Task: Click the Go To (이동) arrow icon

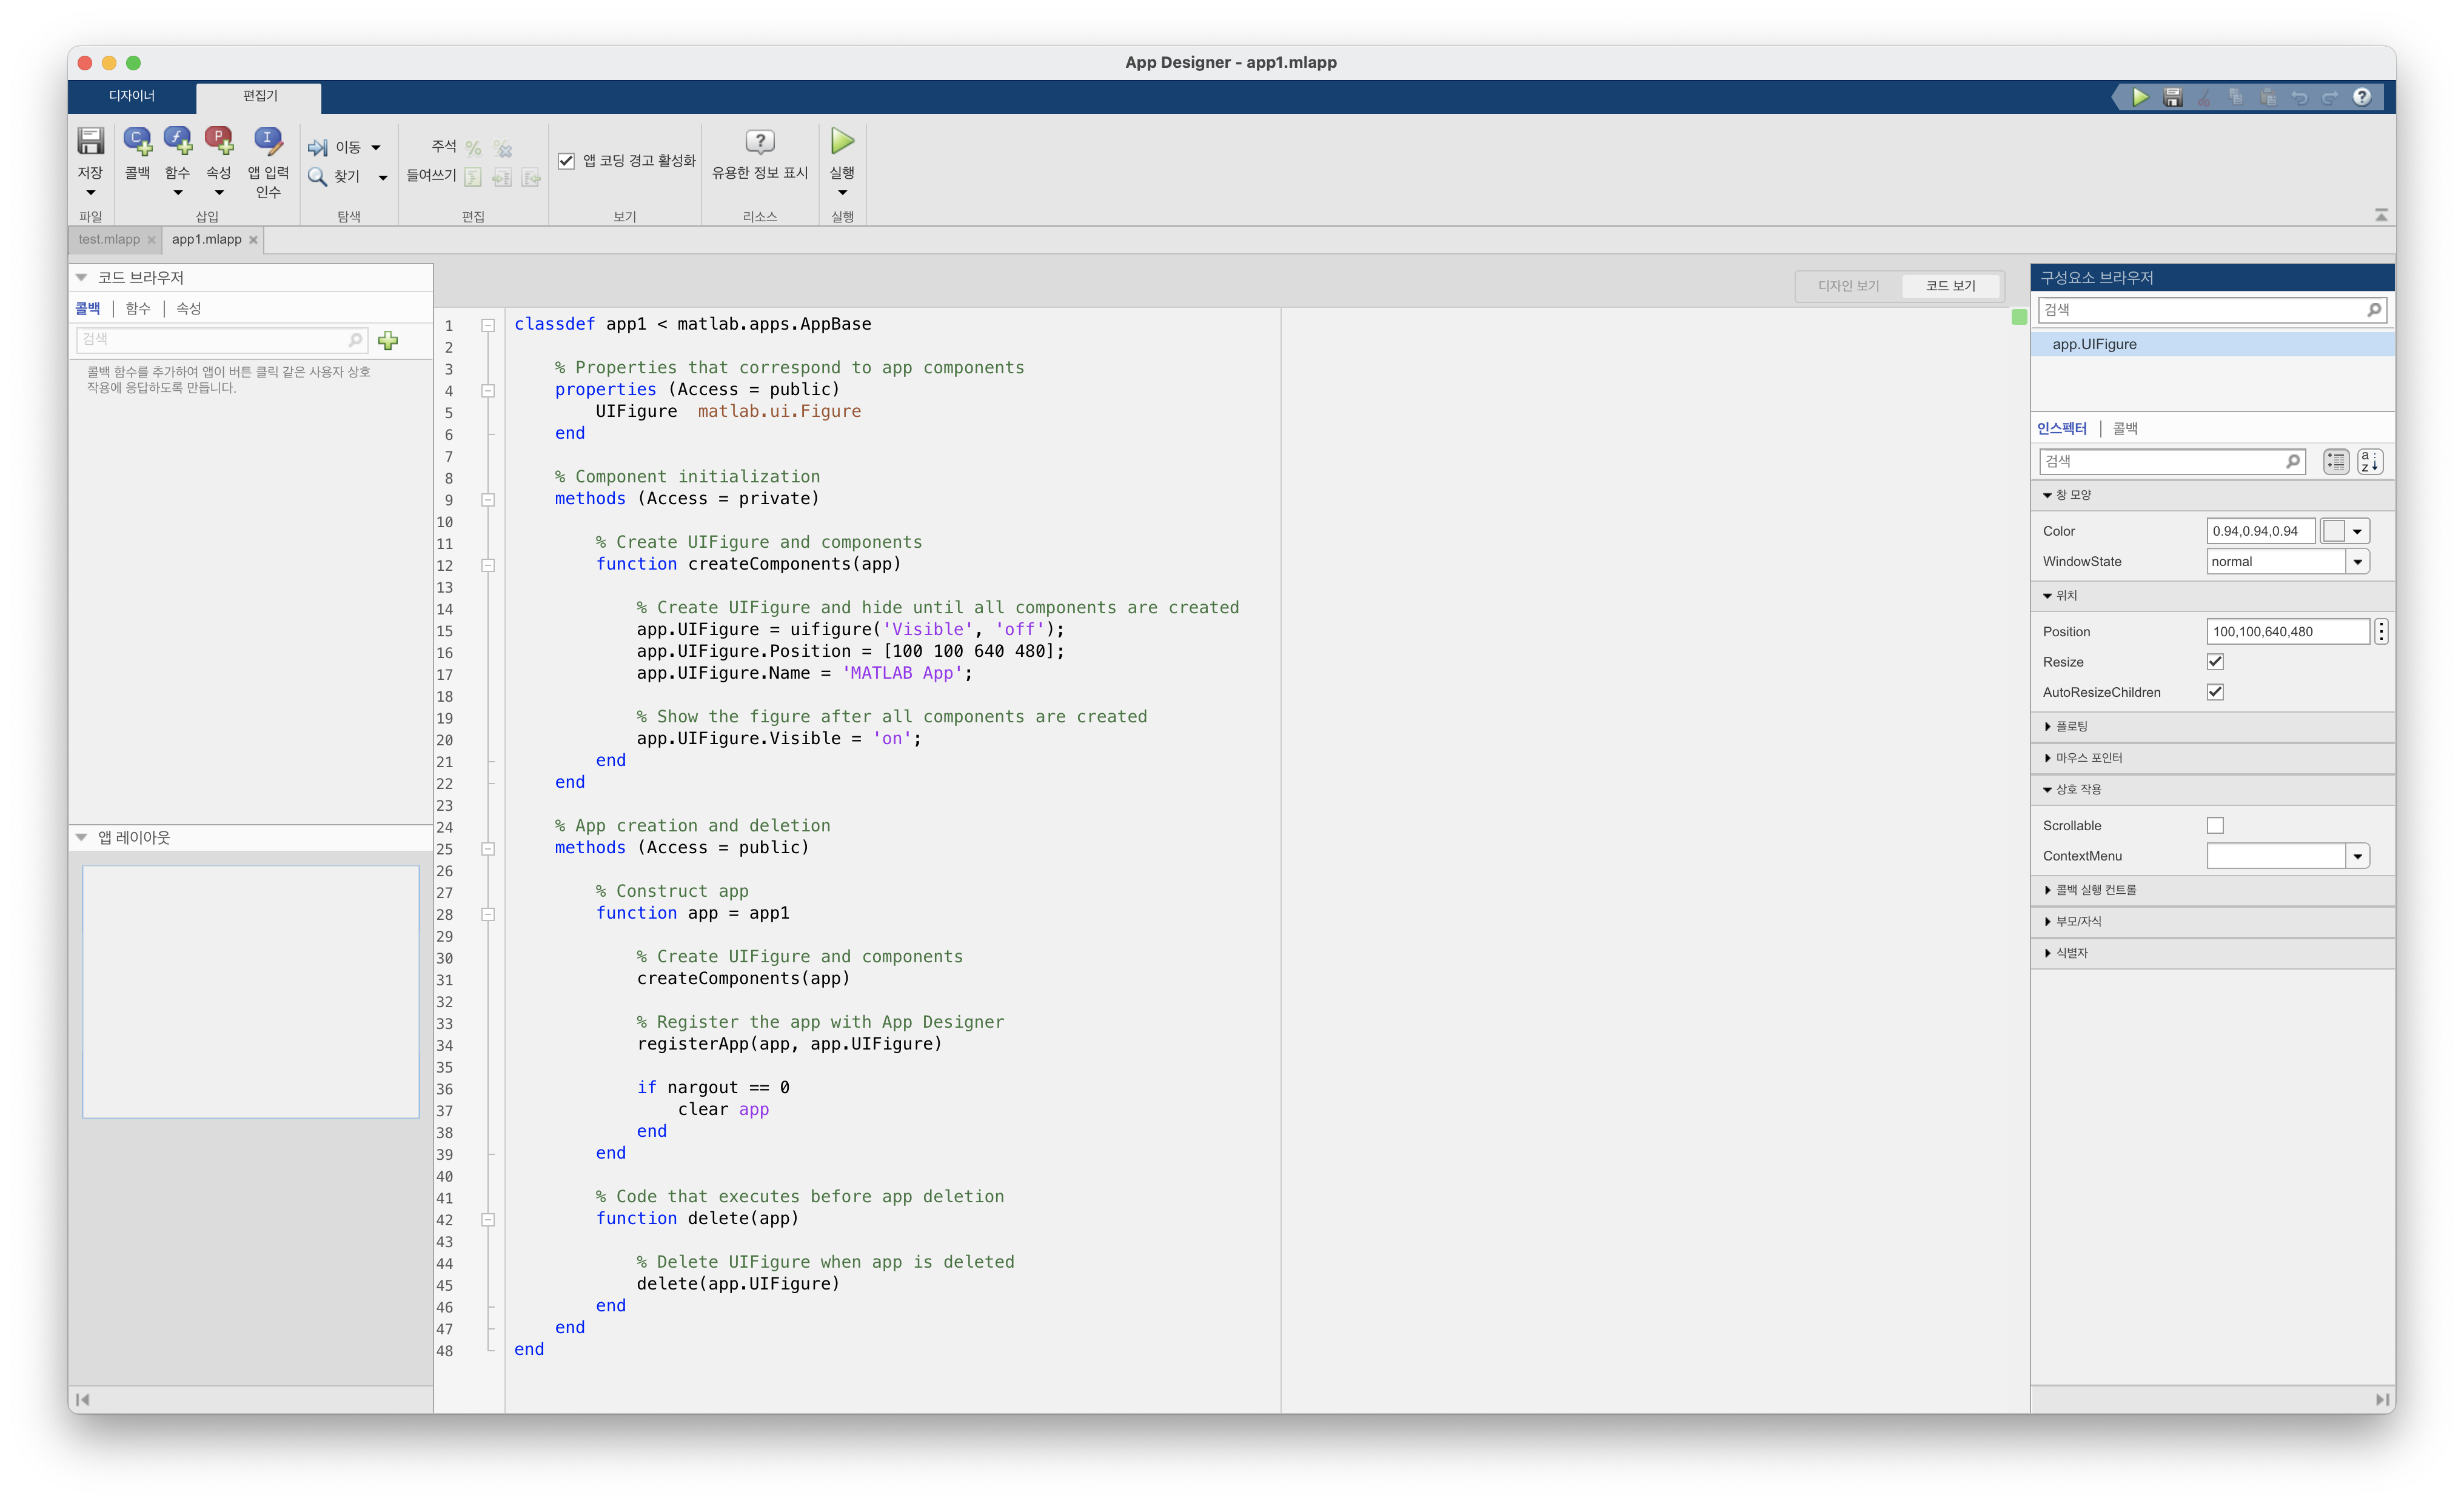Action: [318, 148]
